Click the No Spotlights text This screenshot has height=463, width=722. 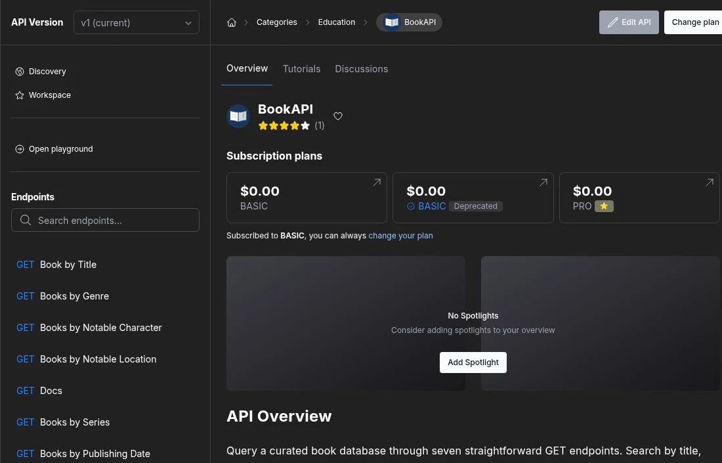[x=473, y=316]
